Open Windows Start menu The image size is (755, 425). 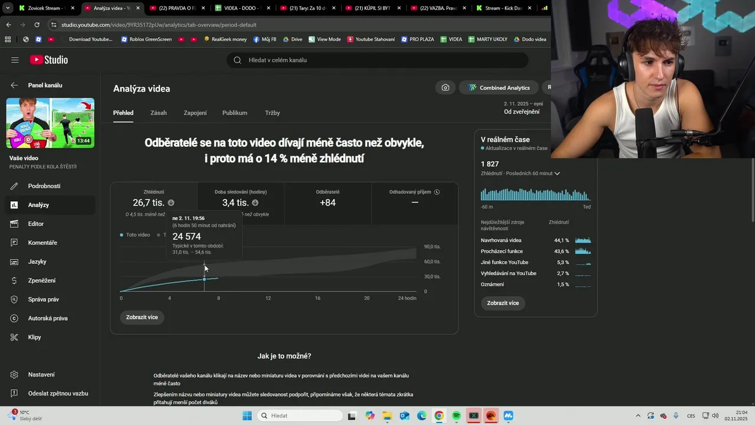(247, 416)
